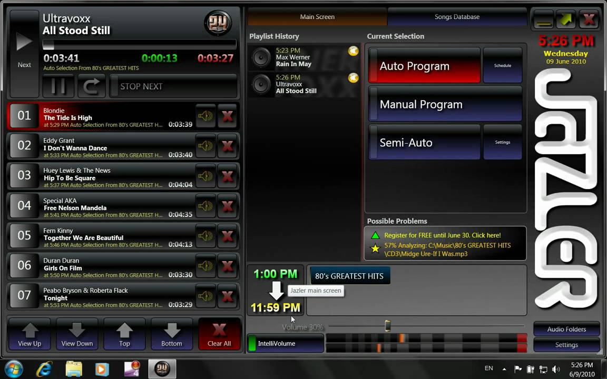The width and height of the screenshot is (607, 379).
Task: Delete Girls On Film from playlist
Action: click(227, 266)
